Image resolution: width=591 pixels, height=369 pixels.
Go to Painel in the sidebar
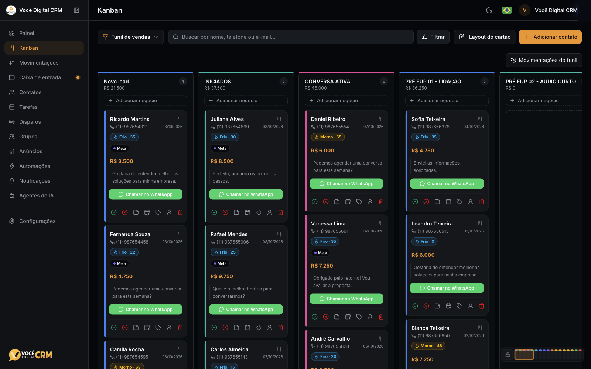44,33
